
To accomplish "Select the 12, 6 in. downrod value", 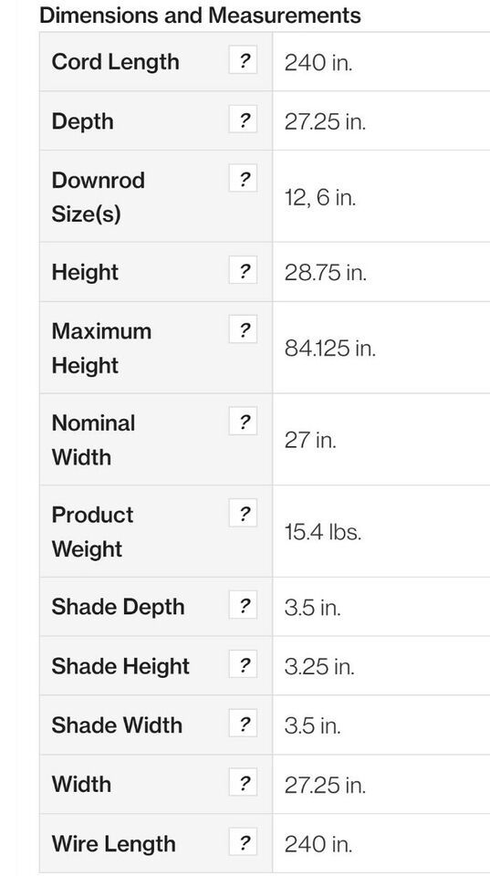I will point(320,197).
